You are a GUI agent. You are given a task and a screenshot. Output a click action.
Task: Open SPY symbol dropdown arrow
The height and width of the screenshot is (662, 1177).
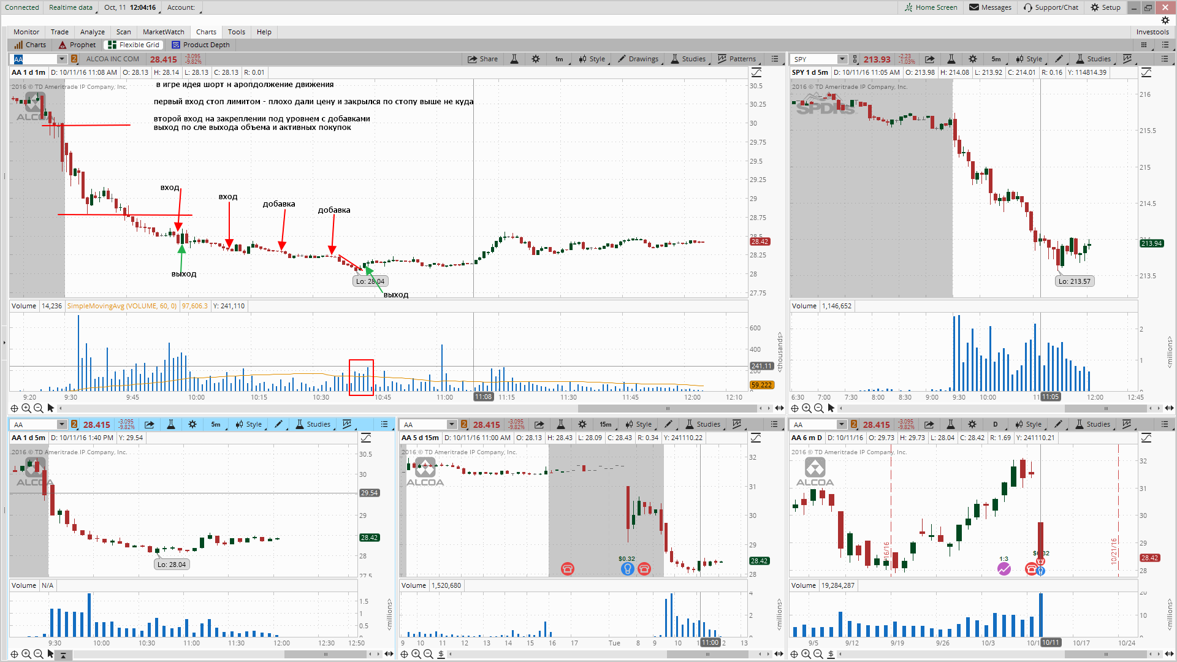[842, 59]
